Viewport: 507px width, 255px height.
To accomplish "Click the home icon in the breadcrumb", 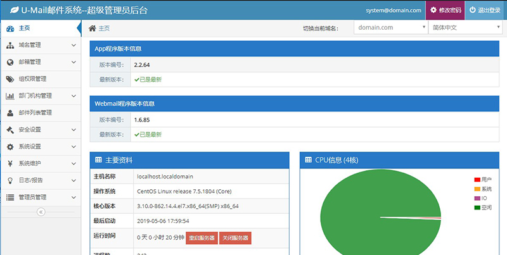I will point(93,28).
